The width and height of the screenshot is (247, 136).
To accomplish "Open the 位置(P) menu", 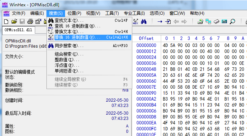I will (x=74, y=13).
